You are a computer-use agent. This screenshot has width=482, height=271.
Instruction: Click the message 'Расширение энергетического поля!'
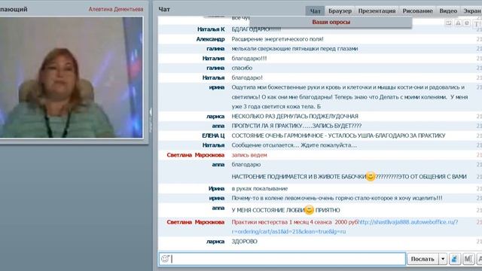click(277, 39)
